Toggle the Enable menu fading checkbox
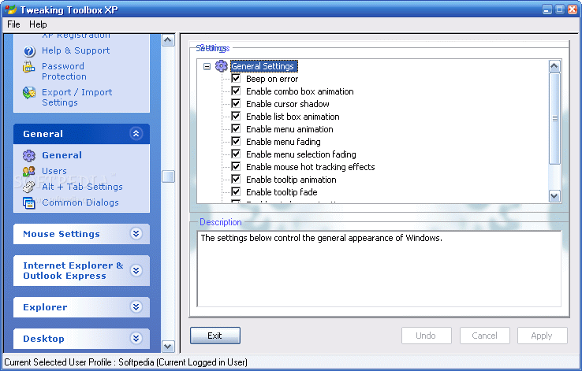582x371 pixels. tap(236, 141)
